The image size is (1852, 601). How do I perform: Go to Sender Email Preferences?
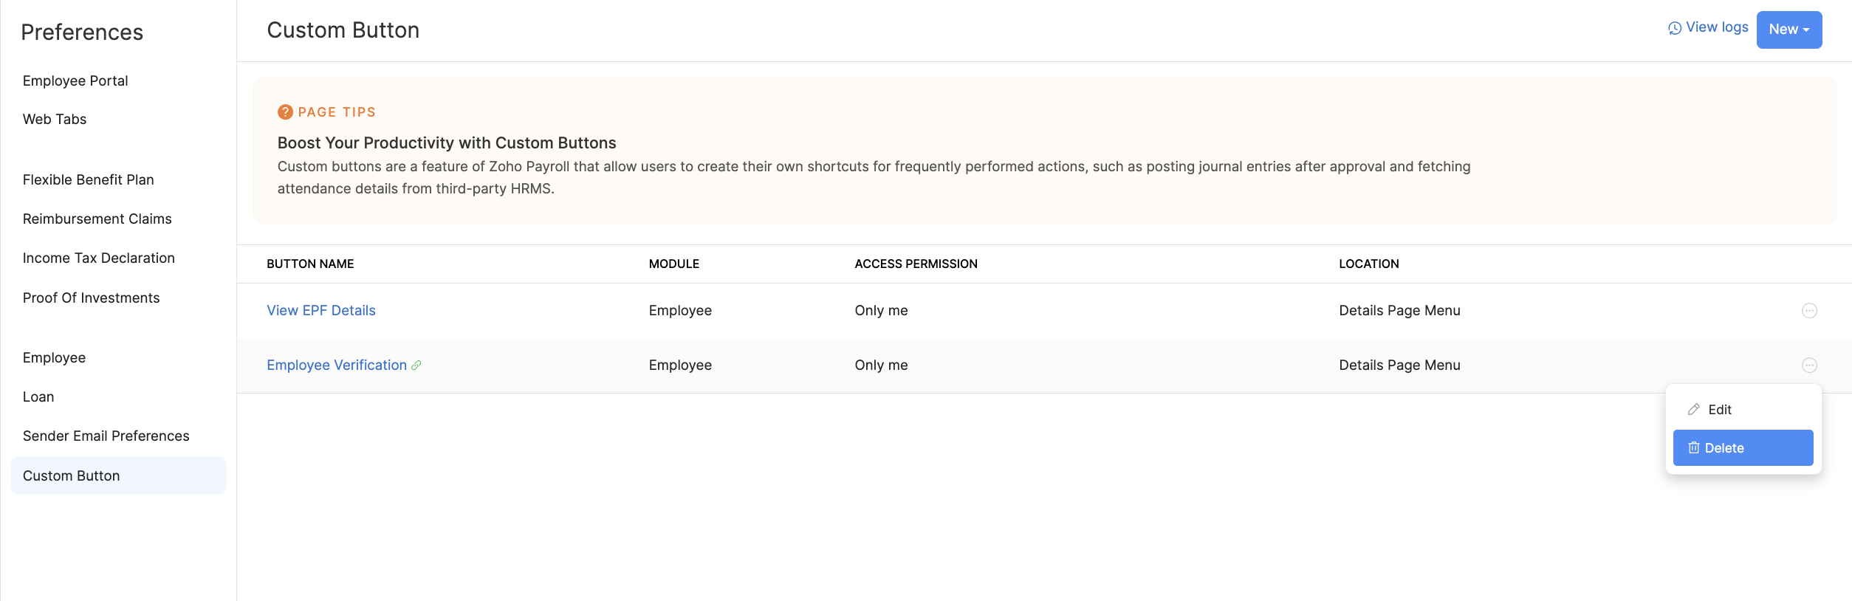(106, 436)
